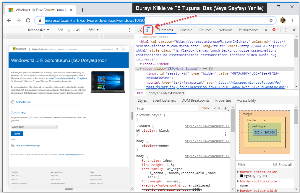This screenshot has width=300, height=193.
Task: Click the new style rule plus icon
Action: [226, 108]
